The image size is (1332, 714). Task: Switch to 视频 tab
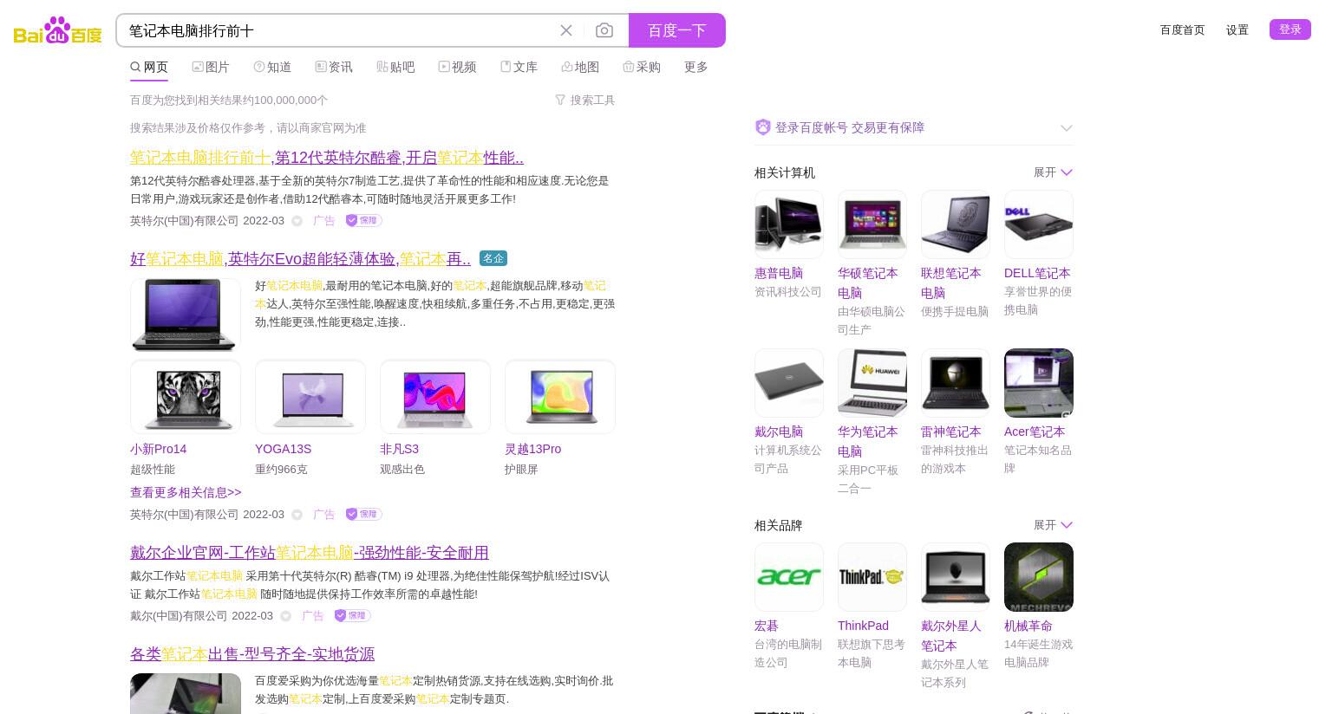coord(457,67)
